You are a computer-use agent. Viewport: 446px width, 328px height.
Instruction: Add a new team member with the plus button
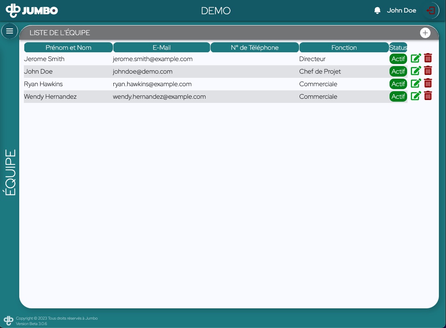click(425, 33)
